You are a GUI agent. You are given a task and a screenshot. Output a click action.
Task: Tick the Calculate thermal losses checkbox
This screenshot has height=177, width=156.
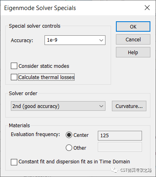pos(14,77)
